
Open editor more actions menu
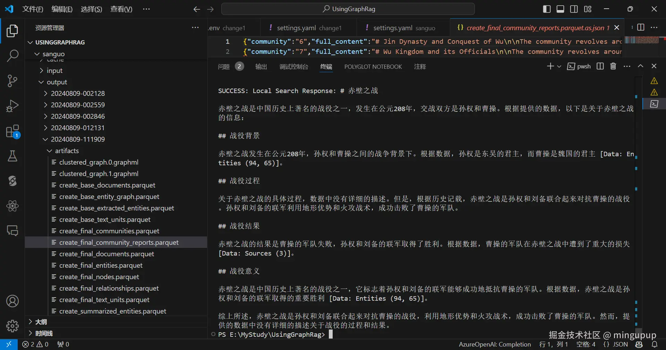pos(654,27)
